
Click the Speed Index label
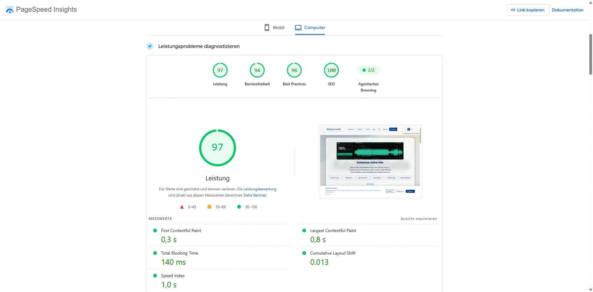tap(173, 276)
